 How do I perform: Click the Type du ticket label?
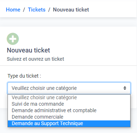24,76
